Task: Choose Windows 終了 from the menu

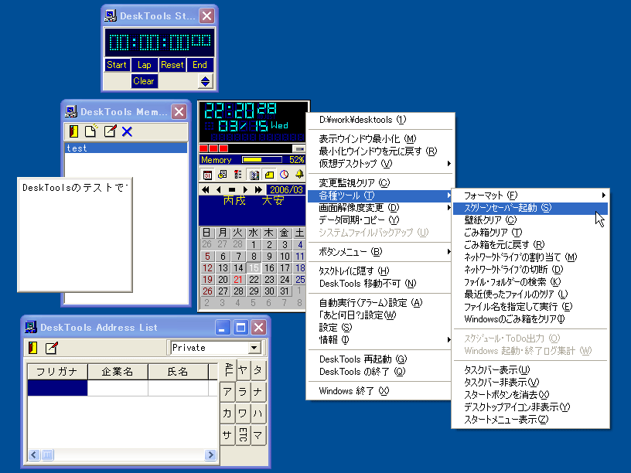Action: pos(380,391)
